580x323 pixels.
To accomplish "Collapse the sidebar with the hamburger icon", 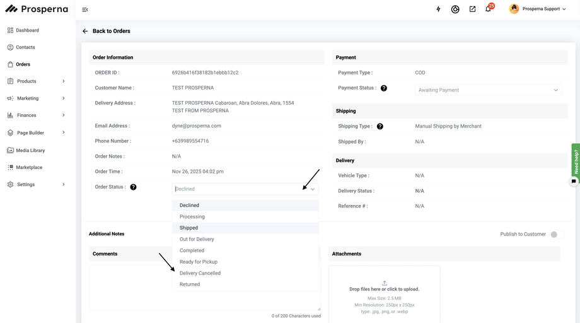I will click(85, 9).
